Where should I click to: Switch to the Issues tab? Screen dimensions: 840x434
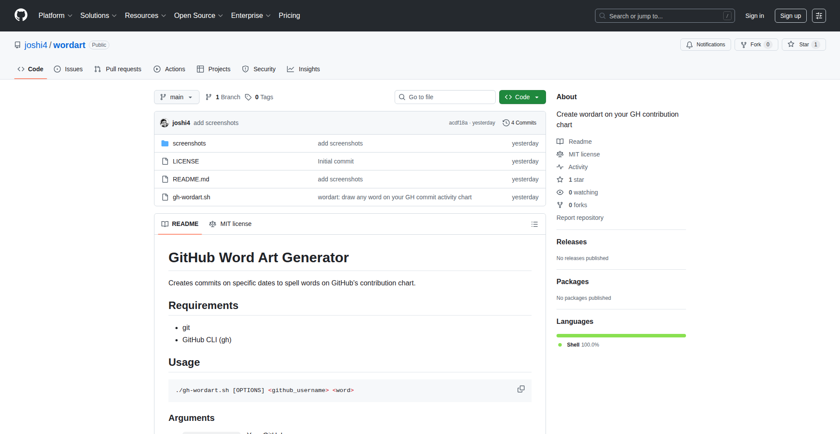tap(68, 69)
